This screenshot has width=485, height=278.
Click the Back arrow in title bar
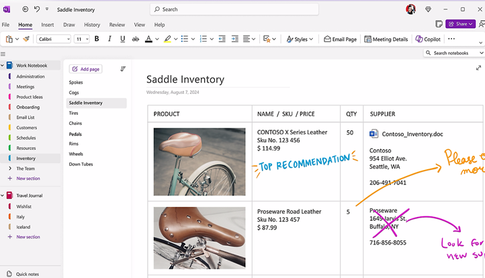(x=26, y=9)
